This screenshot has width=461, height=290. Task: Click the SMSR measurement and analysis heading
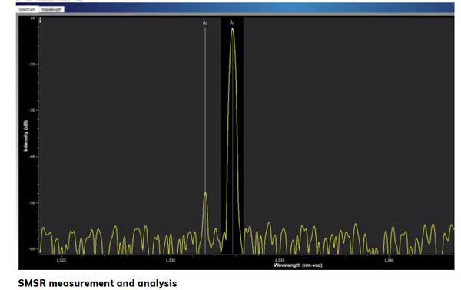pos(98,283)
